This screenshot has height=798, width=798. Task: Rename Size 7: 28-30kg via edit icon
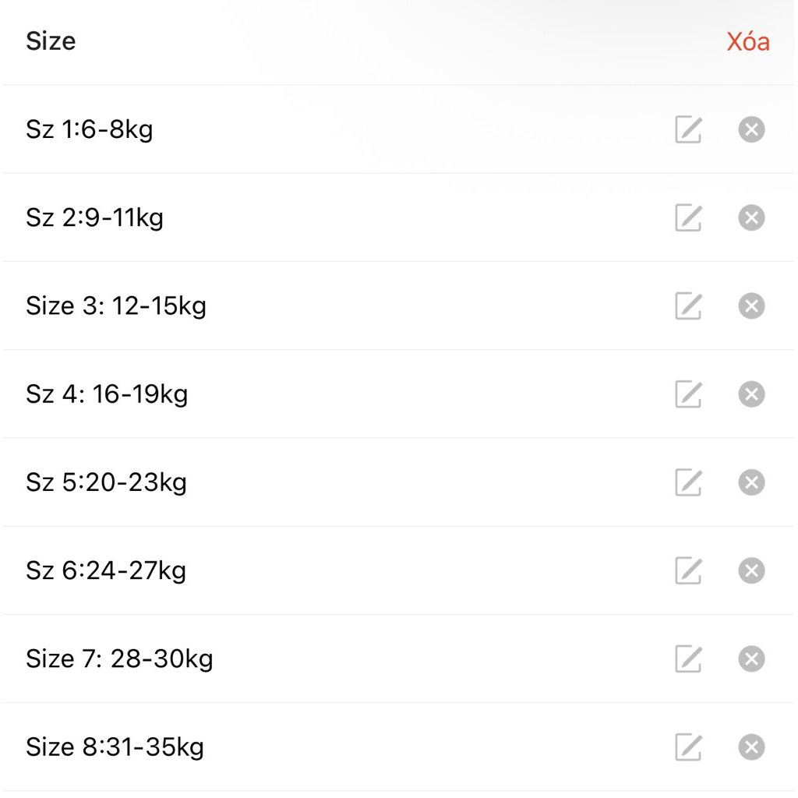pyautogui.click(x=688, y=659)
